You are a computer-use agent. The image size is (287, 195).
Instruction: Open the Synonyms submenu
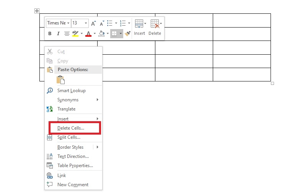point(73,100)
